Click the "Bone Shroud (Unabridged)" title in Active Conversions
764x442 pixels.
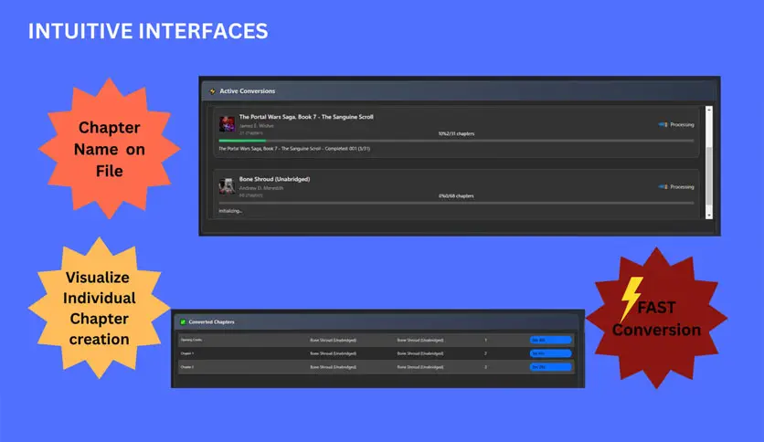tap(274, 179)
